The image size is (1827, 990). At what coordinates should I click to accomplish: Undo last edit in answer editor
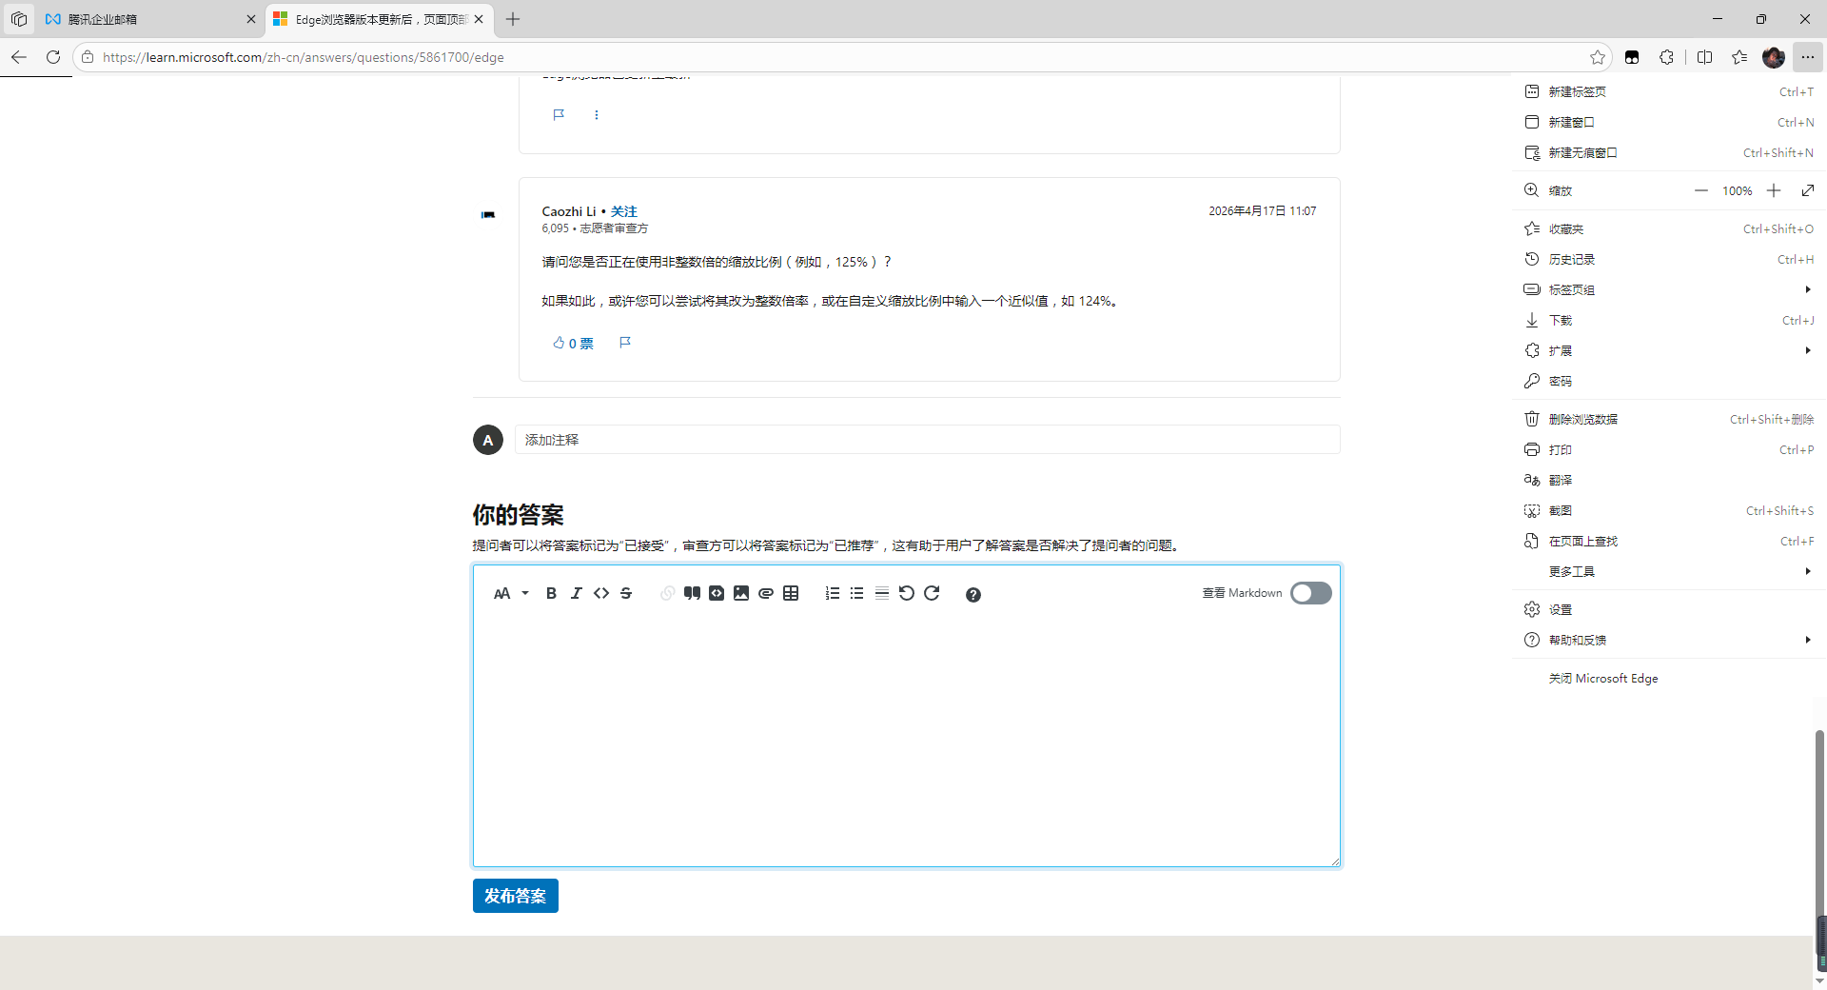(x=907, y=593)
